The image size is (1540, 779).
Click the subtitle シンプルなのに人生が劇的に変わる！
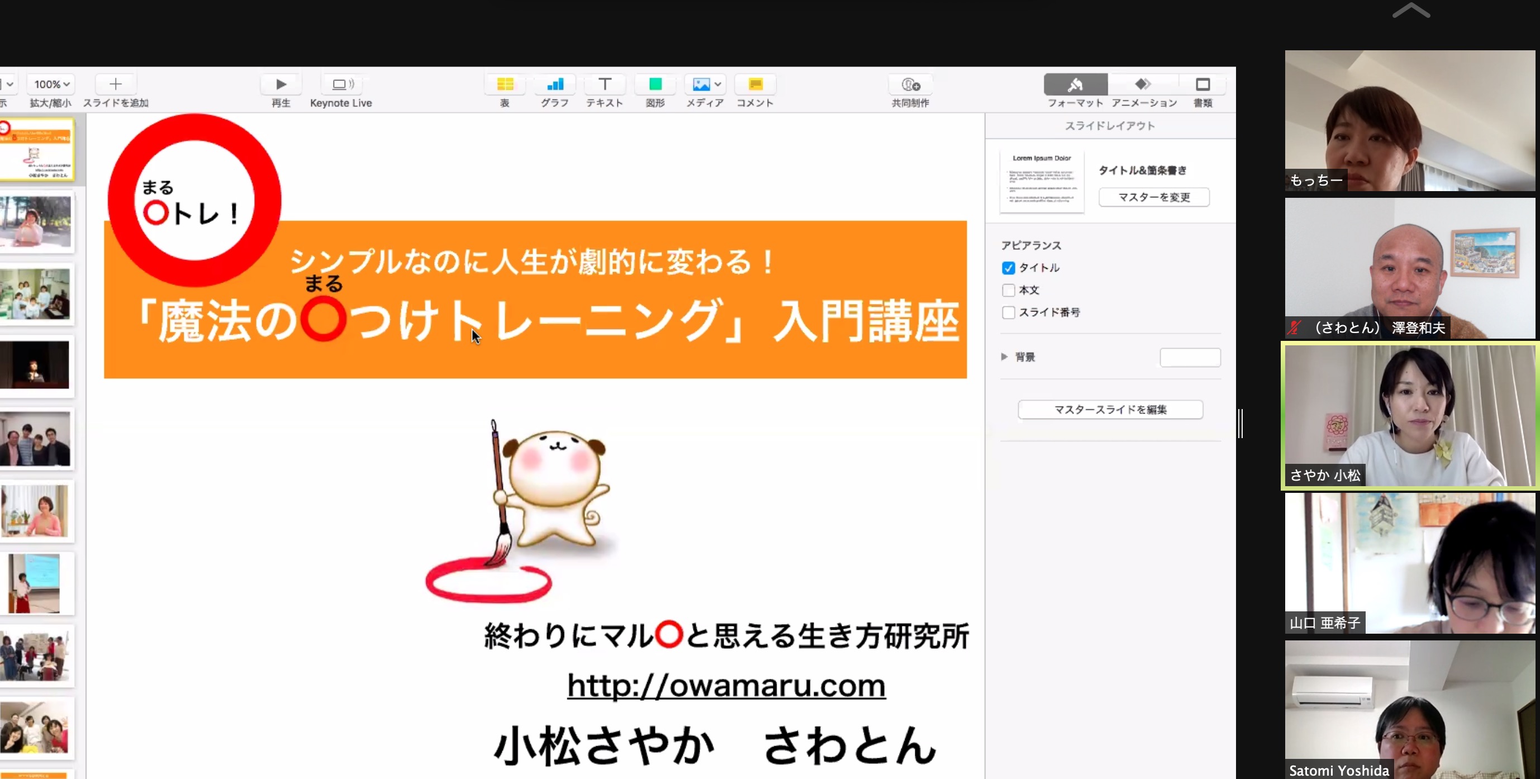533,262
